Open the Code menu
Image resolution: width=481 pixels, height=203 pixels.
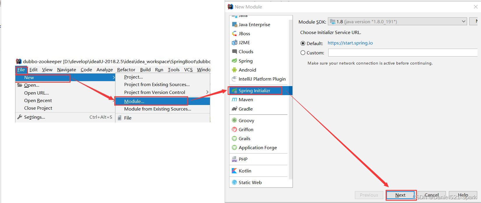86,70
